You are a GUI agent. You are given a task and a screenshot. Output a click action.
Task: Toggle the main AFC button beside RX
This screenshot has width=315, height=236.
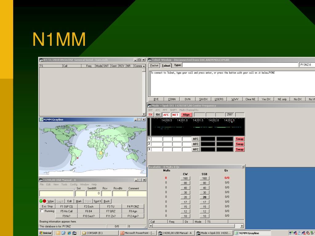coord(166,115)
